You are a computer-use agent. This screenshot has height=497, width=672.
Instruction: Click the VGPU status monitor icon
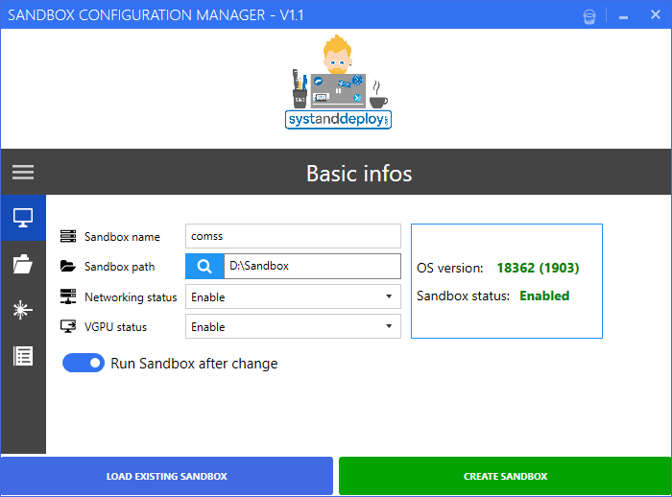68,326
